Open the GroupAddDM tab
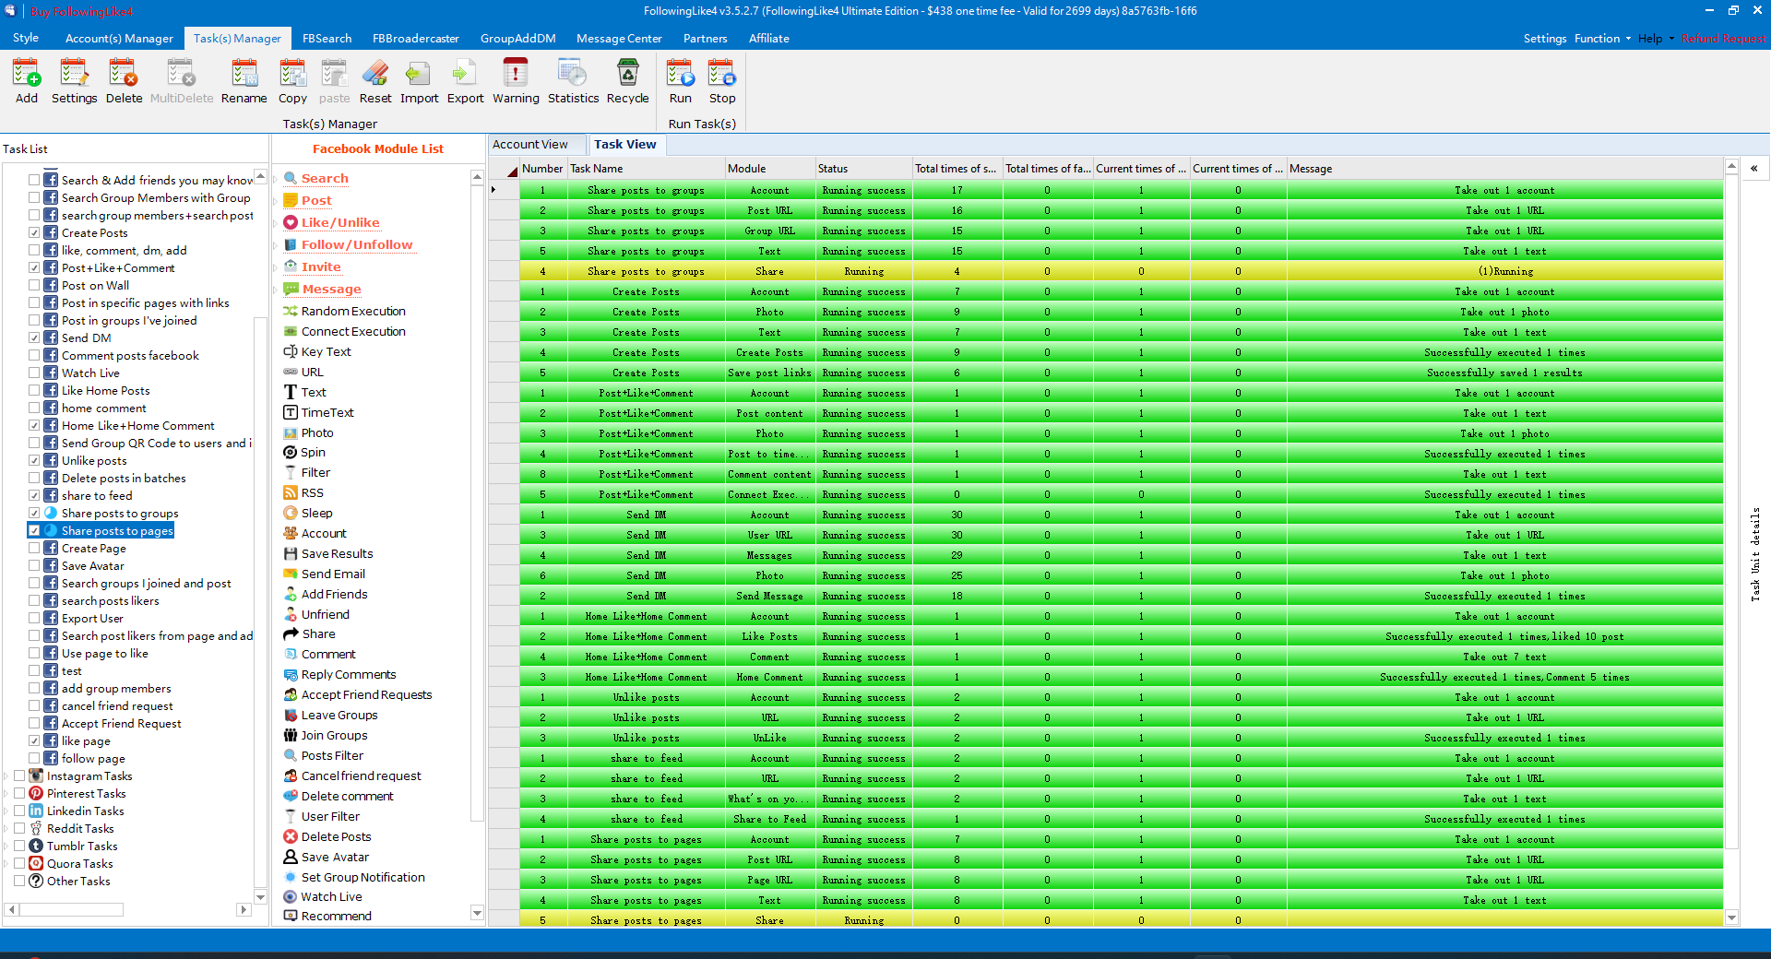The height and width of the screenshot is (959, 1771). coord(517,39)
